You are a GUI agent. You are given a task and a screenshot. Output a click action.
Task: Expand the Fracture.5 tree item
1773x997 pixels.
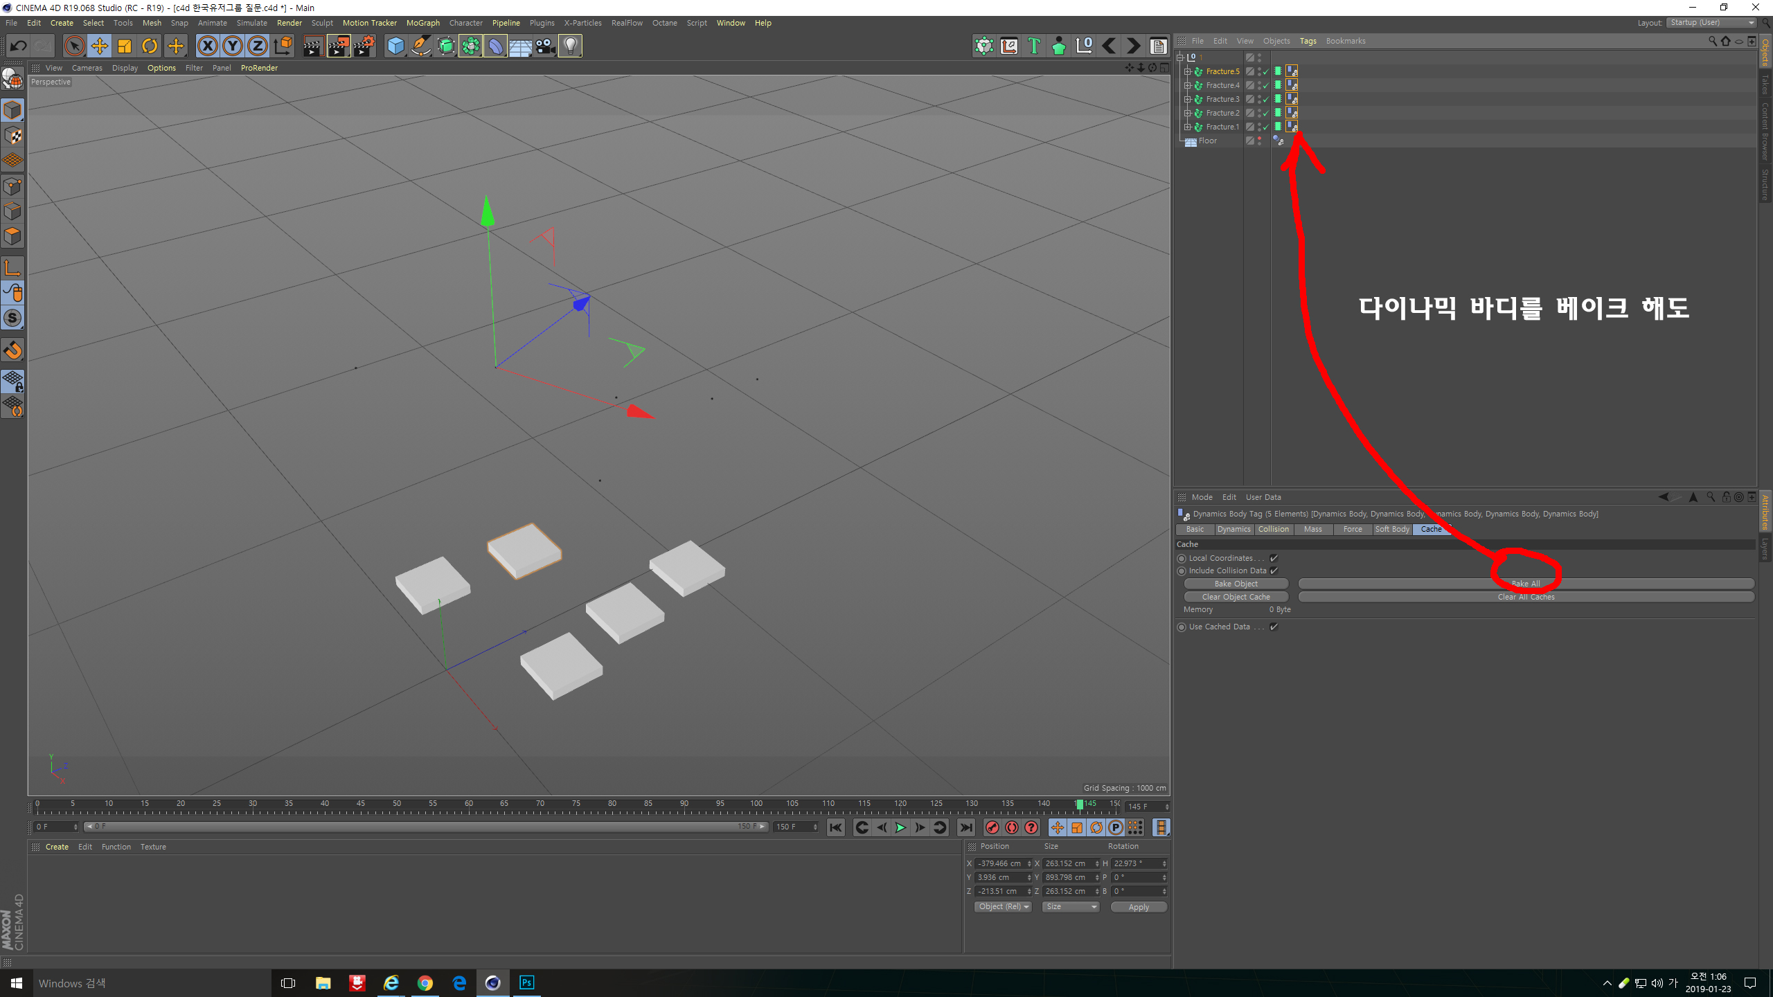coord(1187,71)
